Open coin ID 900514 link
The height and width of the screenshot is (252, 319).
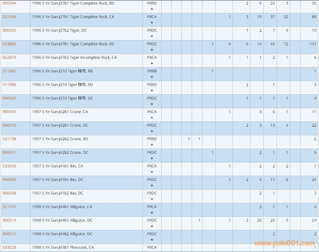(9, 220)
